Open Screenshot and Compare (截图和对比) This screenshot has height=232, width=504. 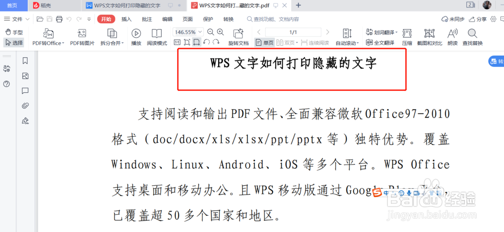coord(430,37)
